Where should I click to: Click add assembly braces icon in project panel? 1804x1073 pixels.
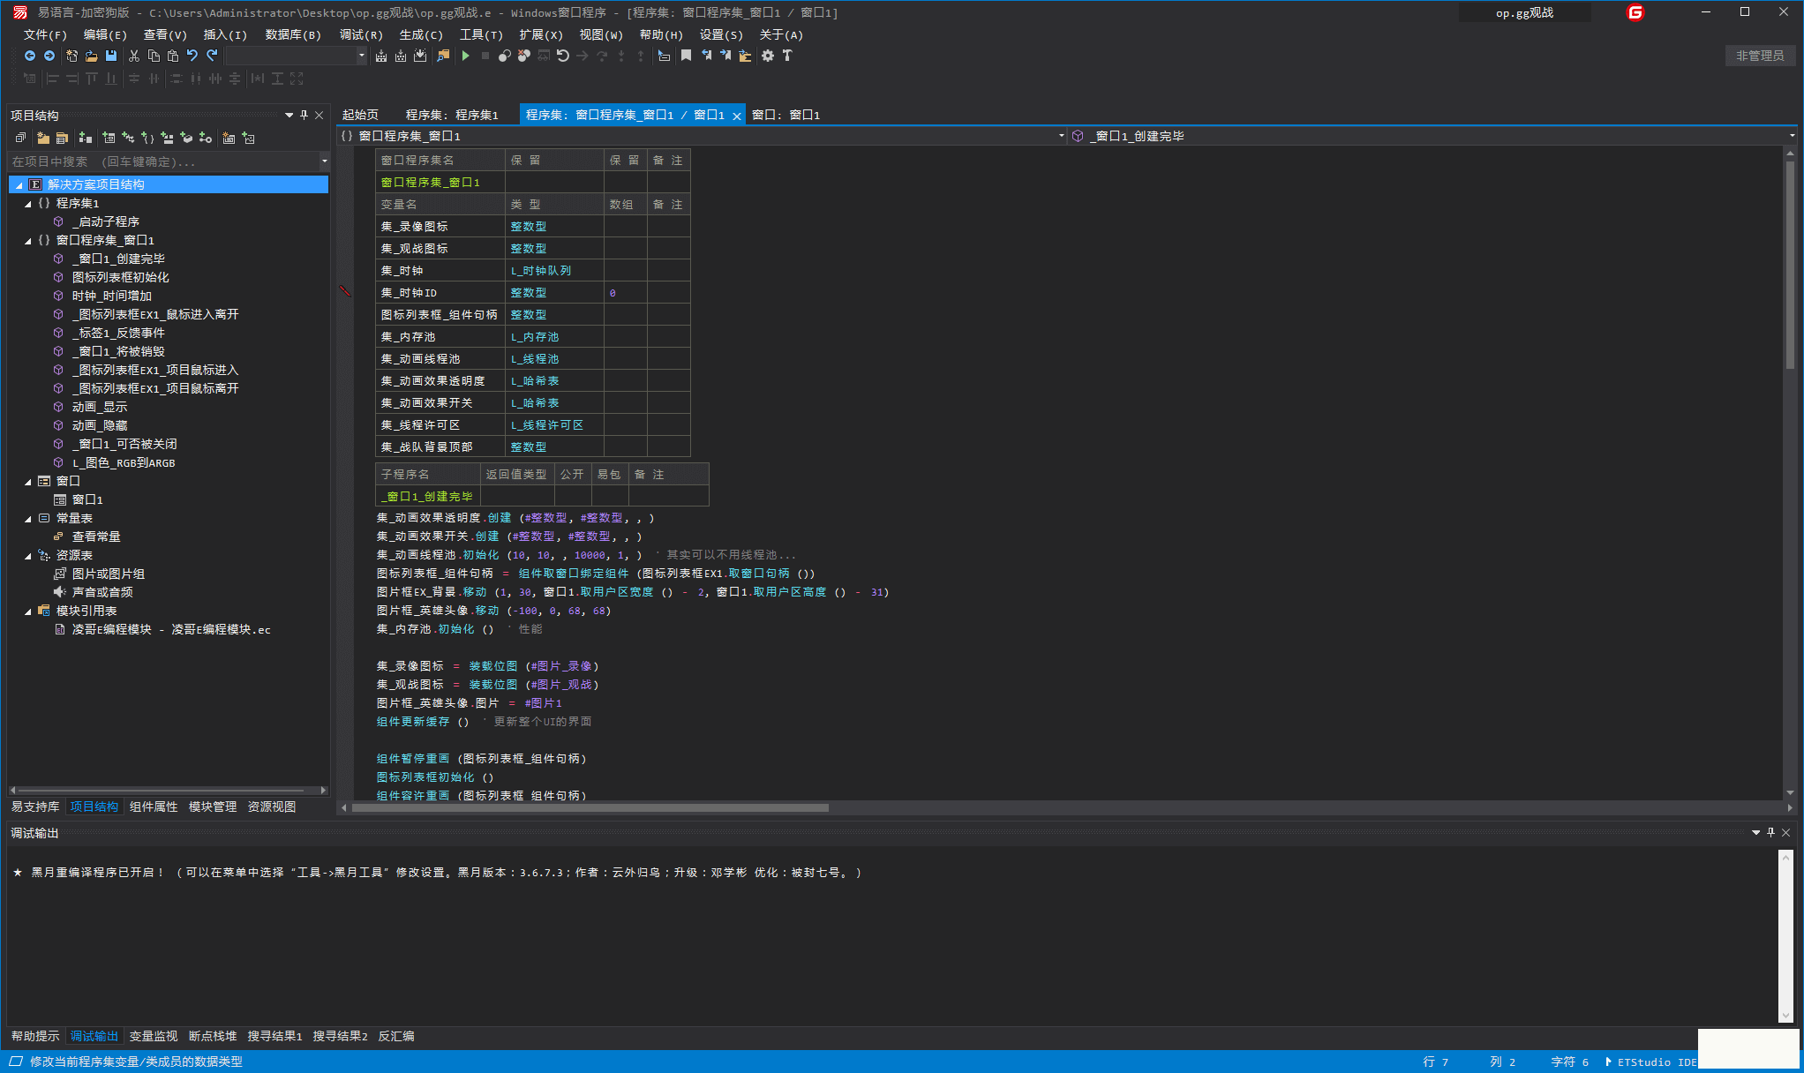coord(147,138)
